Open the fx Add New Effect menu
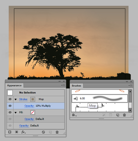 pos(24,132)
